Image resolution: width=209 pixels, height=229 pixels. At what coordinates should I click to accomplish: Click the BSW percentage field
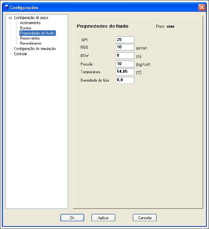pos(125,56)
